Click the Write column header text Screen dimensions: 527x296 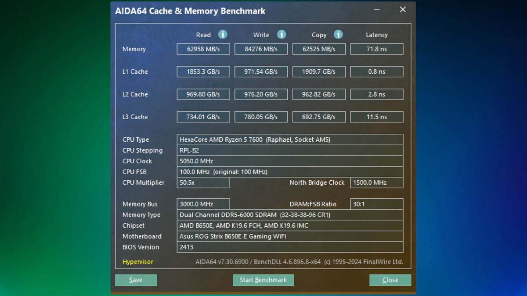coord(261,35)
